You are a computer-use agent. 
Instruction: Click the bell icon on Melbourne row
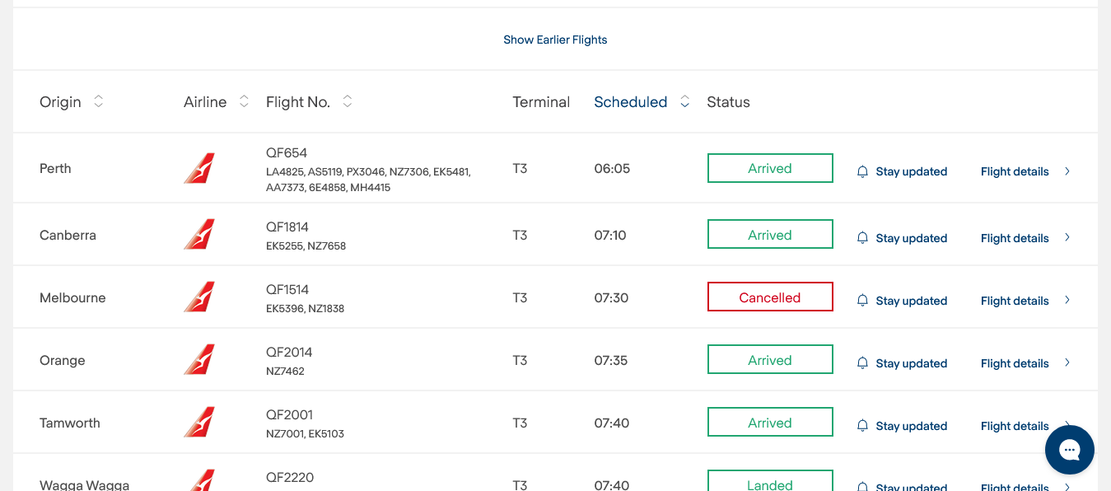tap(862, 301)
